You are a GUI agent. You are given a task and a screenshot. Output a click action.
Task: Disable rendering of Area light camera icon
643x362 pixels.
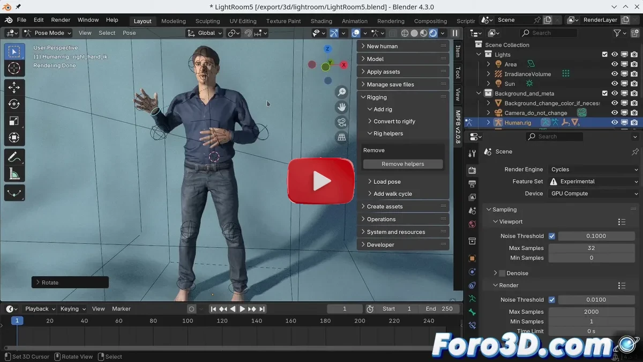634,64
